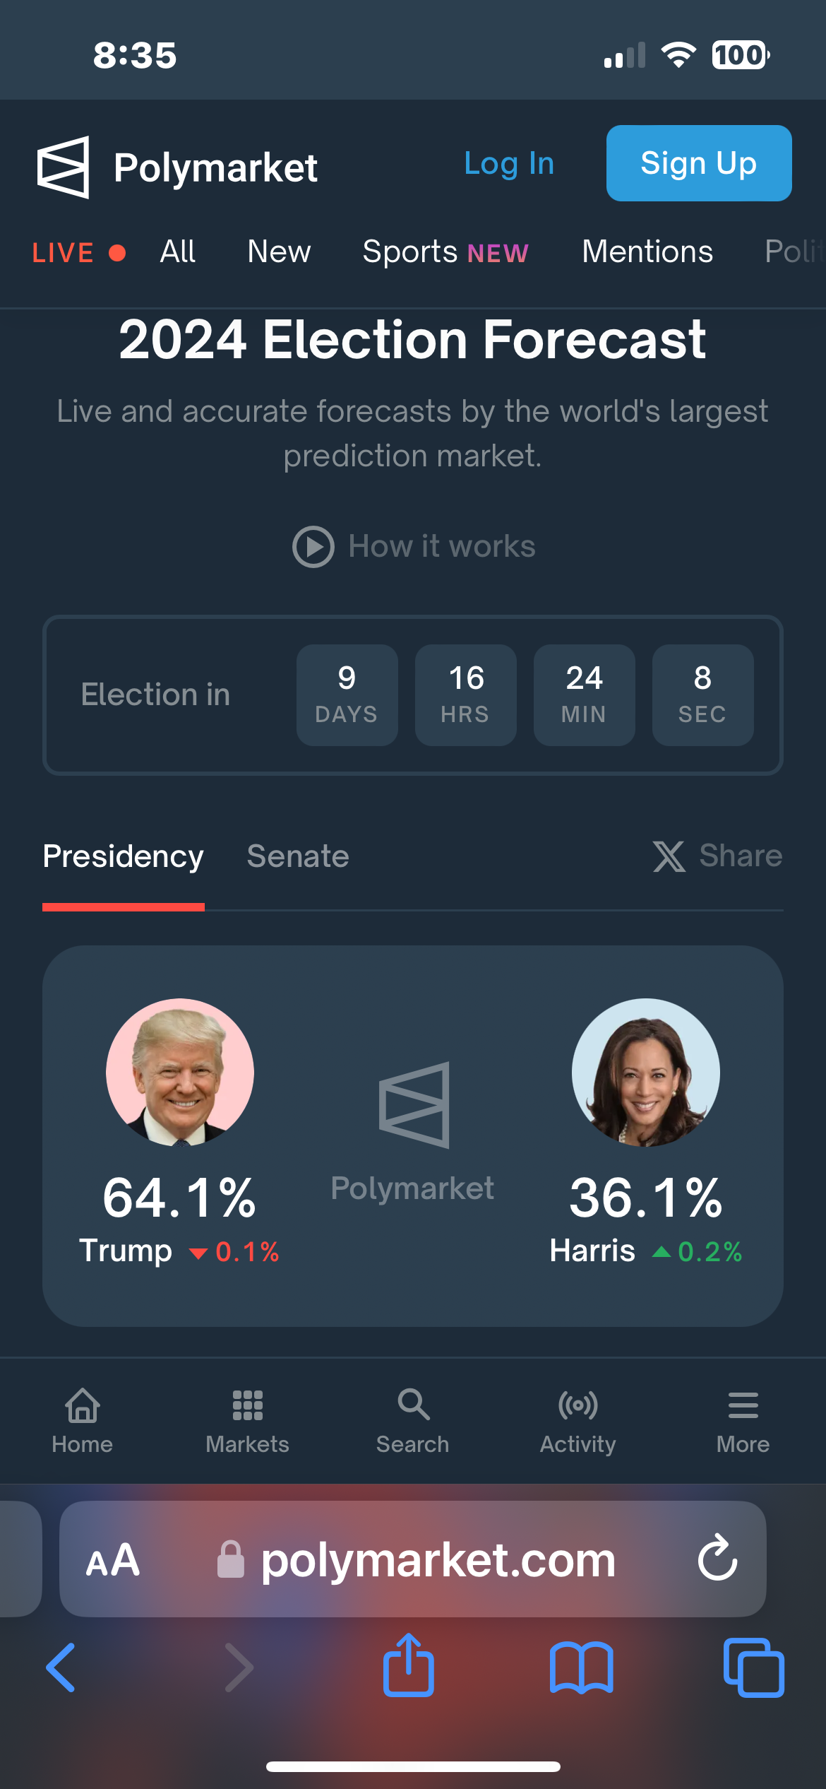
Task: Select the Presidency tab
Action: (123, 856)
